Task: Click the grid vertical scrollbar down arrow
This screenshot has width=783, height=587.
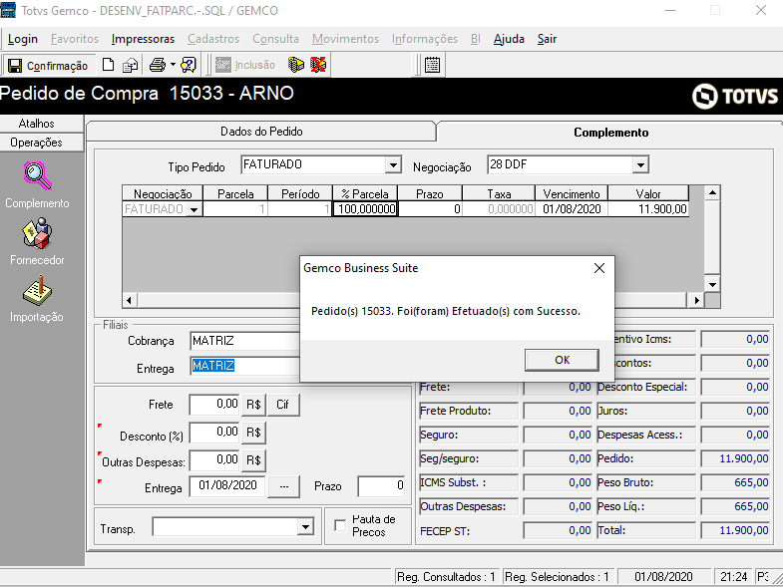Action: click(x=712, y=284)
